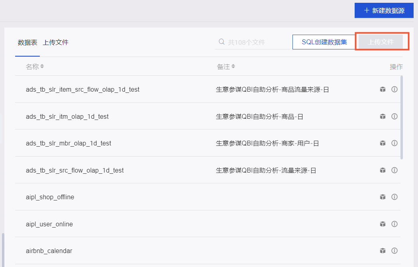Click remark 生意参谋QBI自助分析-流量来源-日

pos(266,170)
